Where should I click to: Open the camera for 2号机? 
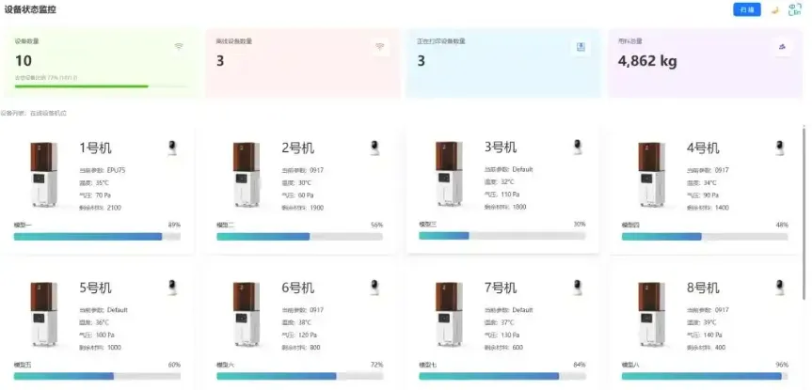(374, 148)
